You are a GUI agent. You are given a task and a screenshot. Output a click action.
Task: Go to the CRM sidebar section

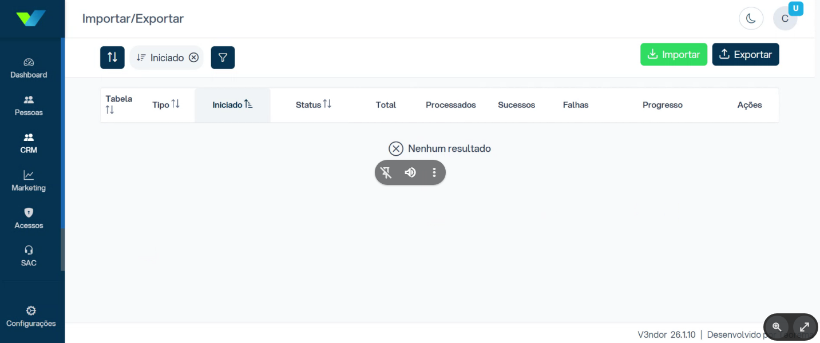point(29,143)
